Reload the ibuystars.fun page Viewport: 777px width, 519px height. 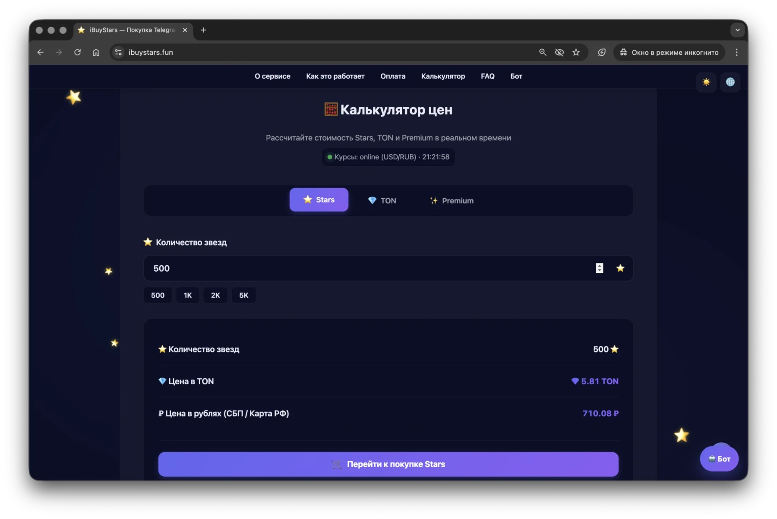78,52
